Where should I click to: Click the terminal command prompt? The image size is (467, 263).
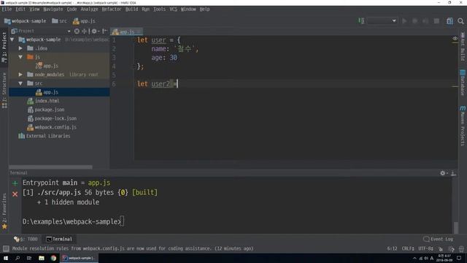click(73, 221)
